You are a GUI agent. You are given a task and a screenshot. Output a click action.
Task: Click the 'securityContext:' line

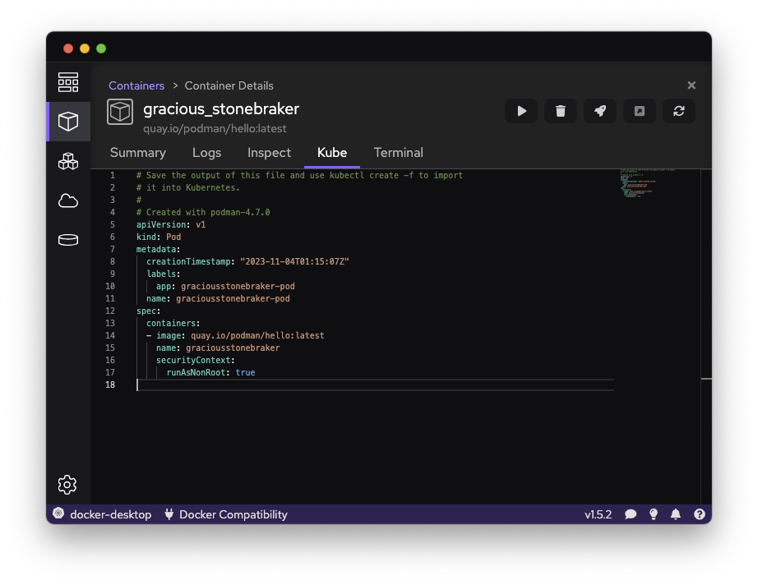[196, 360]
